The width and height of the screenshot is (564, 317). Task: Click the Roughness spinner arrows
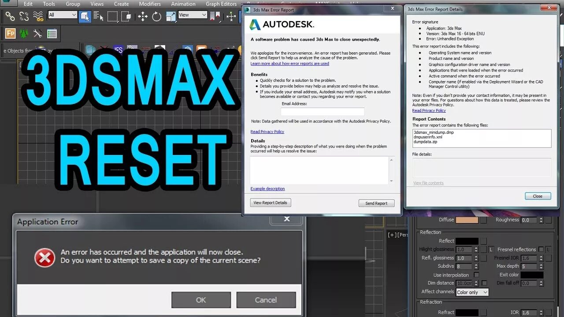(x=541, y=220)
